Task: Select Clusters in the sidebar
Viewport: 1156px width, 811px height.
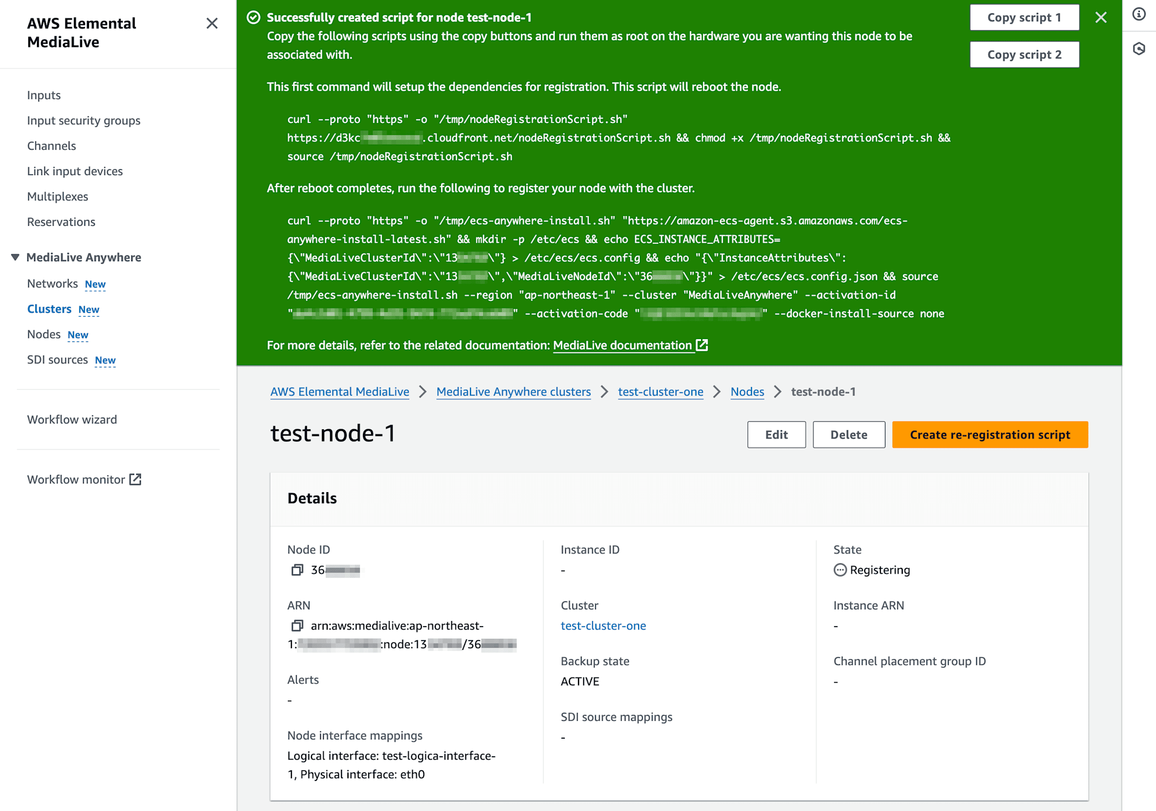Action: coord(49,309)
